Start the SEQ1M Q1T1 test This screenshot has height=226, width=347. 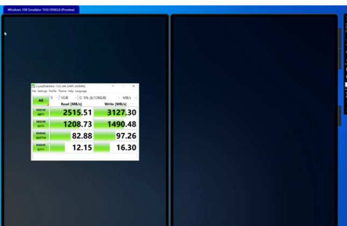(x=41, y=124)
